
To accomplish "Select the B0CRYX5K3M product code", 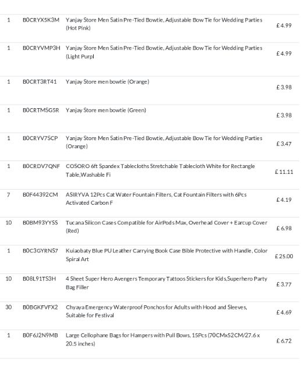I will pyautogui.click(x=41, y=20).
